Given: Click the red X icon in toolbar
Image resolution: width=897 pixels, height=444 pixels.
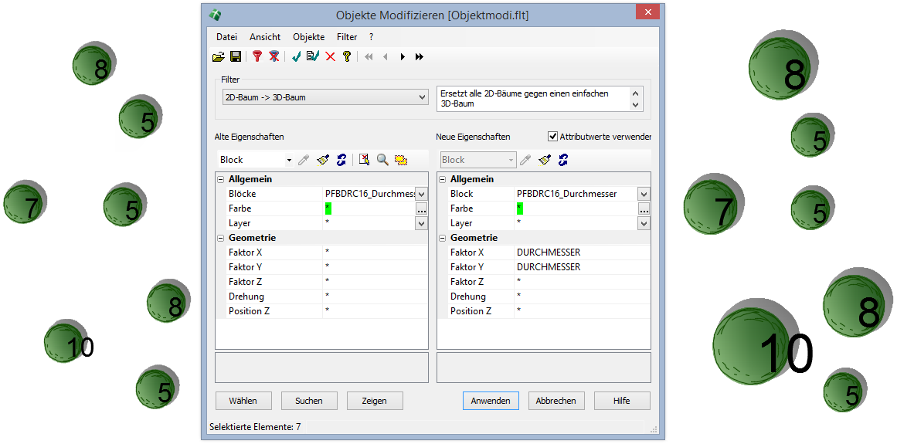Looking at the screenshot, I should tap(330, 56).
